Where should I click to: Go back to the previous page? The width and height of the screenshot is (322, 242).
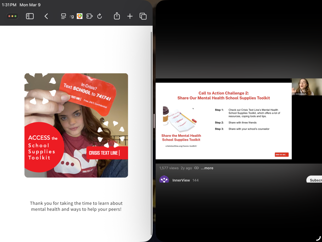click(46, 16)
